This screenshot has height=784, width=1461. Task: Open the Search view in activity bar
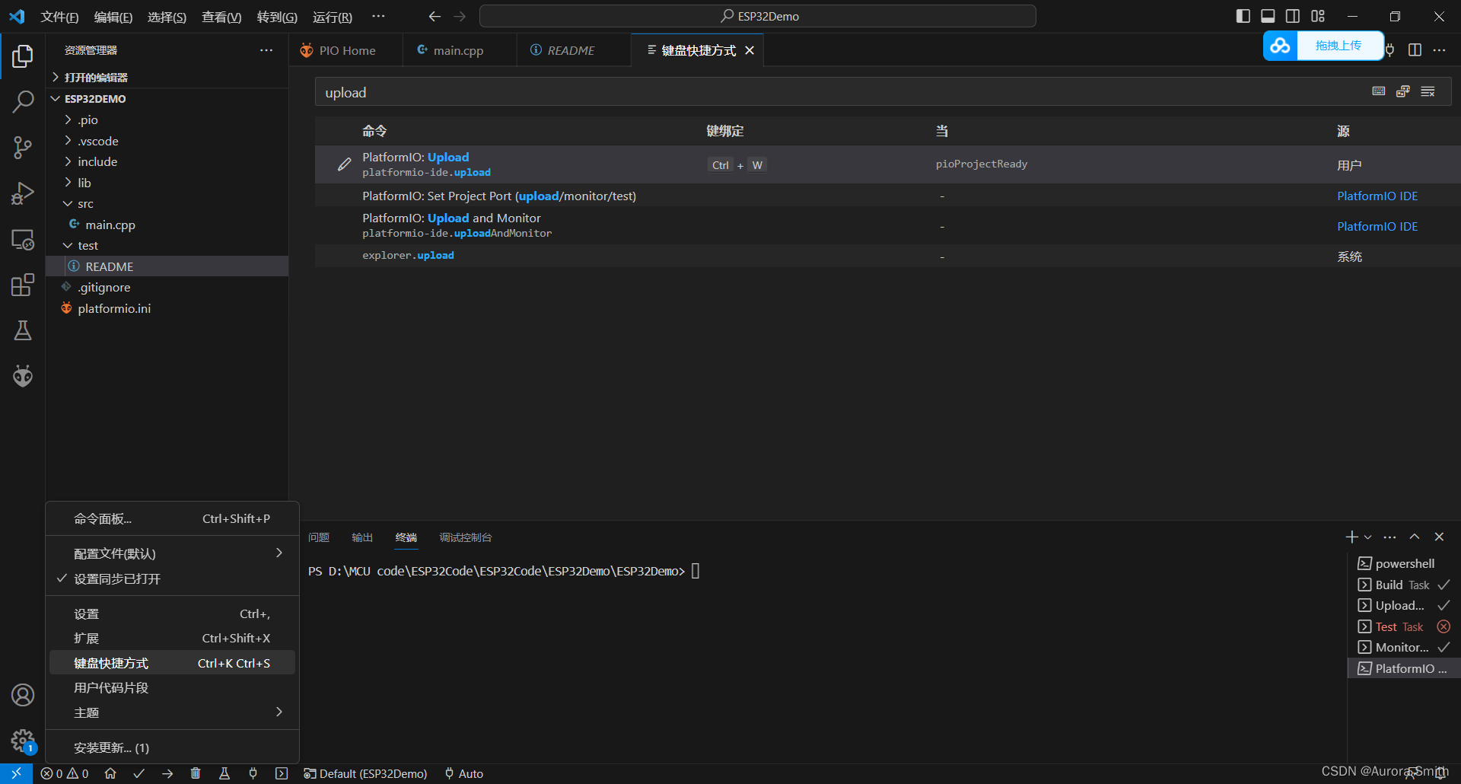(x=23, y=101)
